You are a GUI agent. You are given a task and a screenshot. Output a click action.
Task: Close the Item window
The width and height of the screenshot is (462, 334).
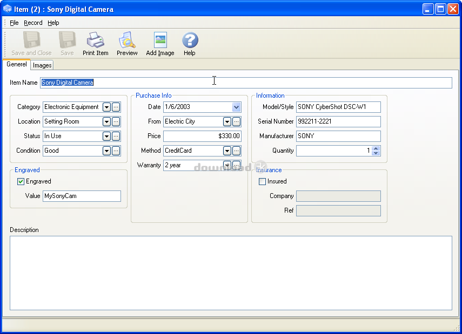click(x=453, y=9)
